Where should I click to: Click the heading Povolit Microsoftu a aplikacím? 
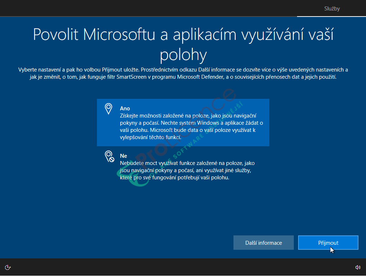pos(183,44)
